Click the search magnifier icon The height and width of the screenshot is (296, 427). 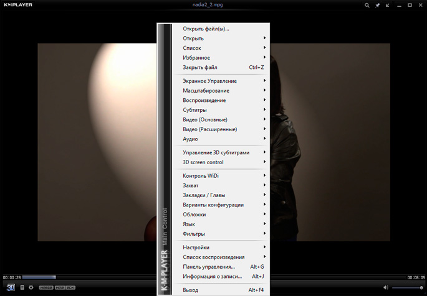point(367,5)
